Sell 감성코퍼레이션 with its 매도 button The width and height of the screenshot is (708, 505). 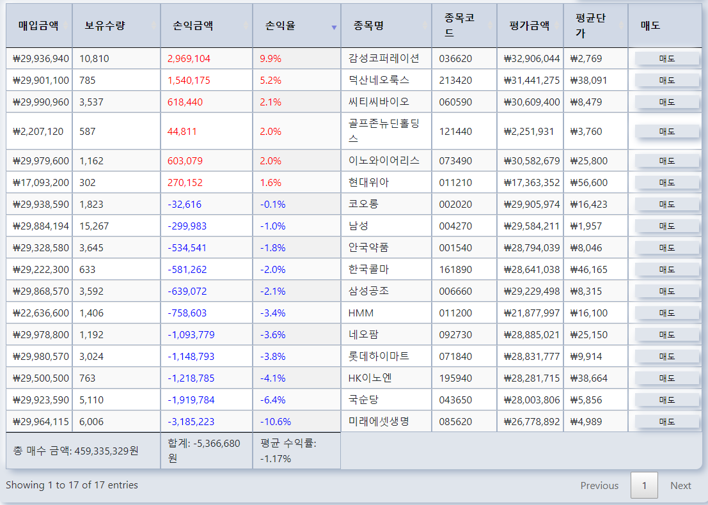[667, 59]
